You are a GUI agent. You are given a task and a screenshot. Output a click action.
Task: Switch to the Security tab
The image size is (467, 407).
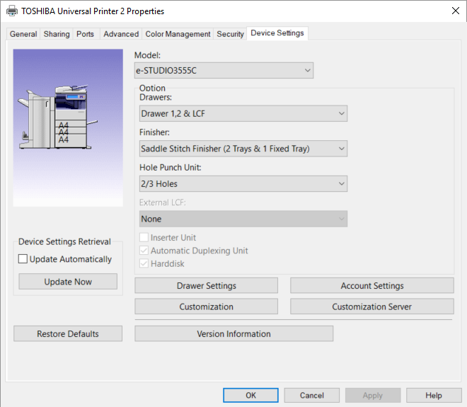point(230,34)
